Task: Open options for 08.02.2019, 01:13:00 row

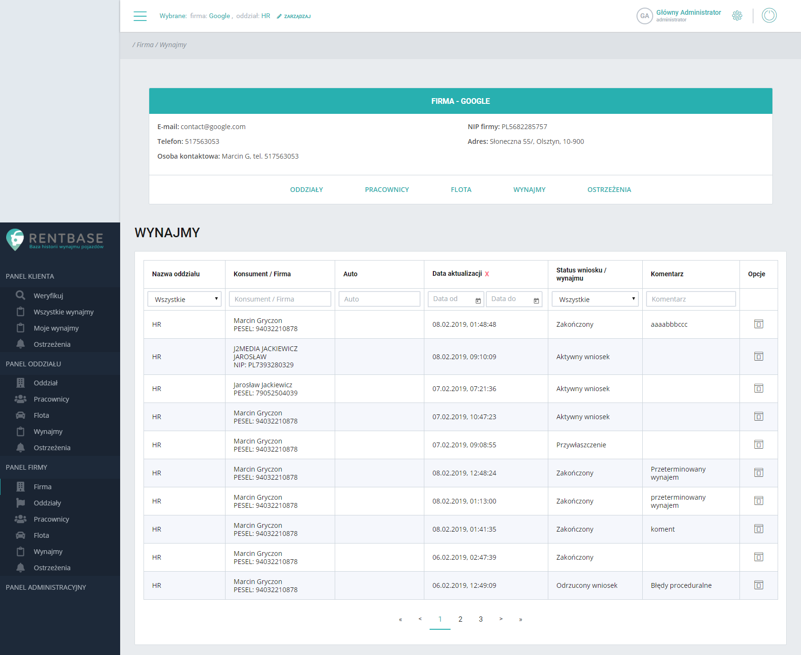Action: [759, 501]
